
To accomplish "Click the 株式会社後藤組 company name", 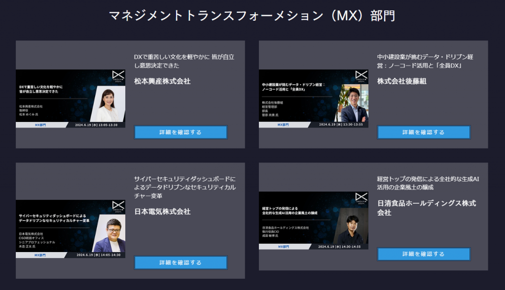I will coord(401,81).
